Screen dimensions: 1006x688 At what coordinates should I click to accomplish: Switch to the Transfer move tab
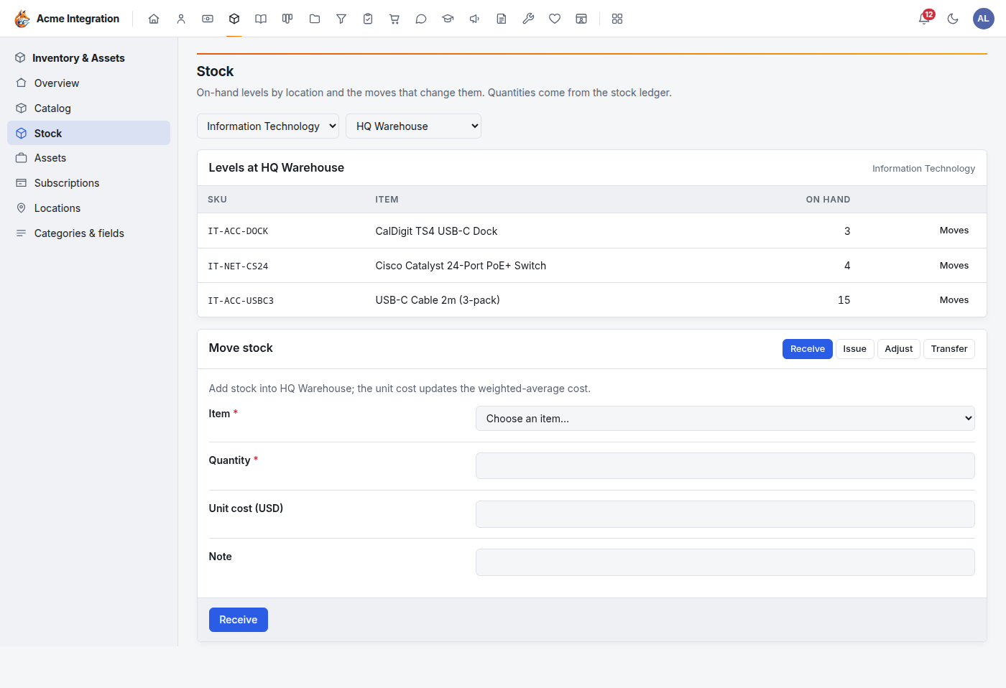coord(949,349)
